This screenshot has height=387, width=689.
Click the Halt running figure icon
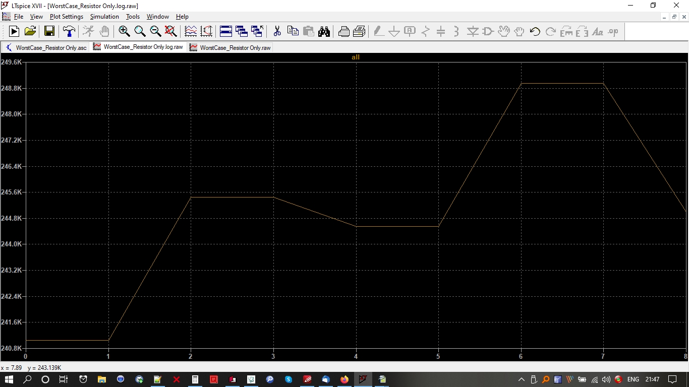tap(88, 31)
